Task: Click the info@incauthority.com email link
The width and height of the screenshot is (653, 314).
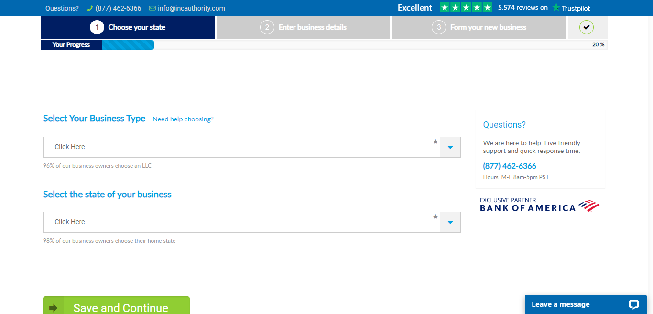Action: pyautogui.click(x=191, y=8)
